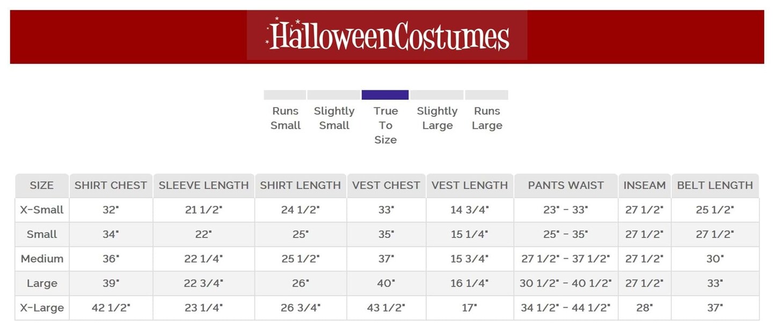Screen dimensions: 773x335
Task: Click the INSEAM column header
Action: [x=644, y=185]
